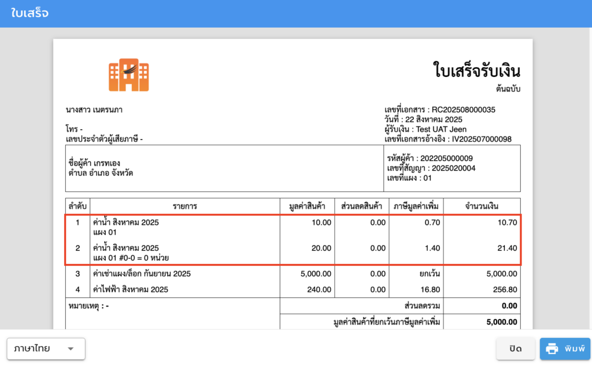The height and width of the screenshot is (368, 592).
Task: Click document number RC202508000035
Action: [463, 110]
